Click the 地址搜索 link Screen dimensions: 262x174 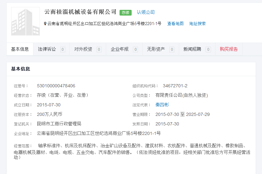pos(197,23)
